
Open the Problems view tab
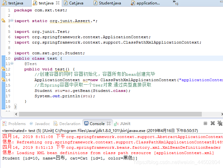(x=14, y=123)
